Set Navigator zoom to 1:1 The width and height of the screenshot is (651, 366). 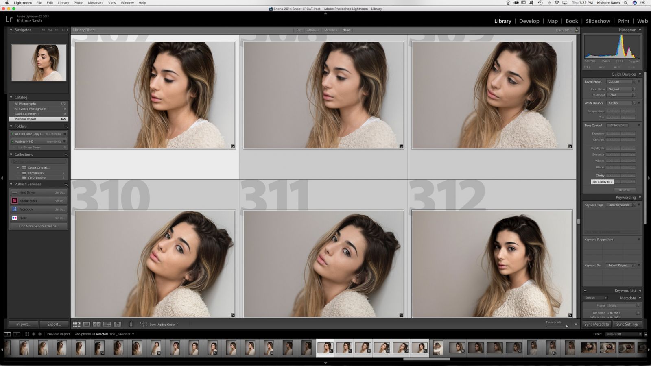57,30
